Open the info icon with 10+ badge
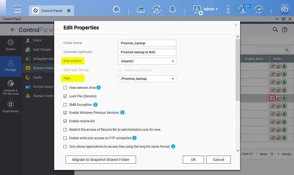 click(x=243, y=9)
